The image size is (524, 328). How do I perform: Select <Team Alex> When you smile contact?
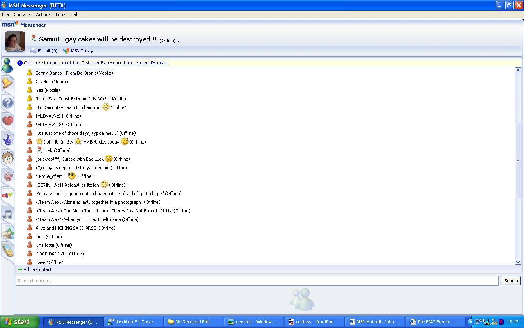87,219
